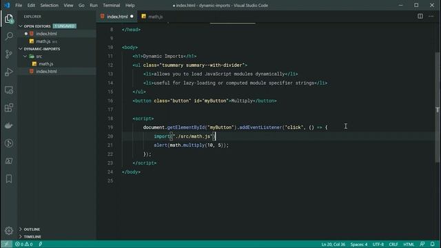Click the opening script tag on line 18
Screen dimensions: 441x248
pyautogui.click(x=143, y=118)
